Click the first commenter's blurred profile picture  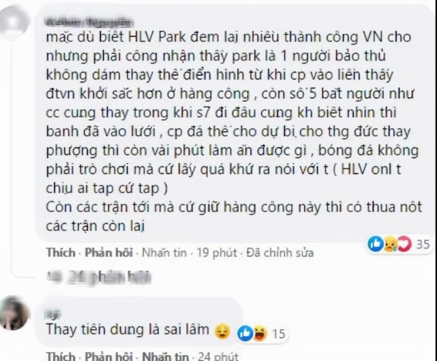(14, 22)
